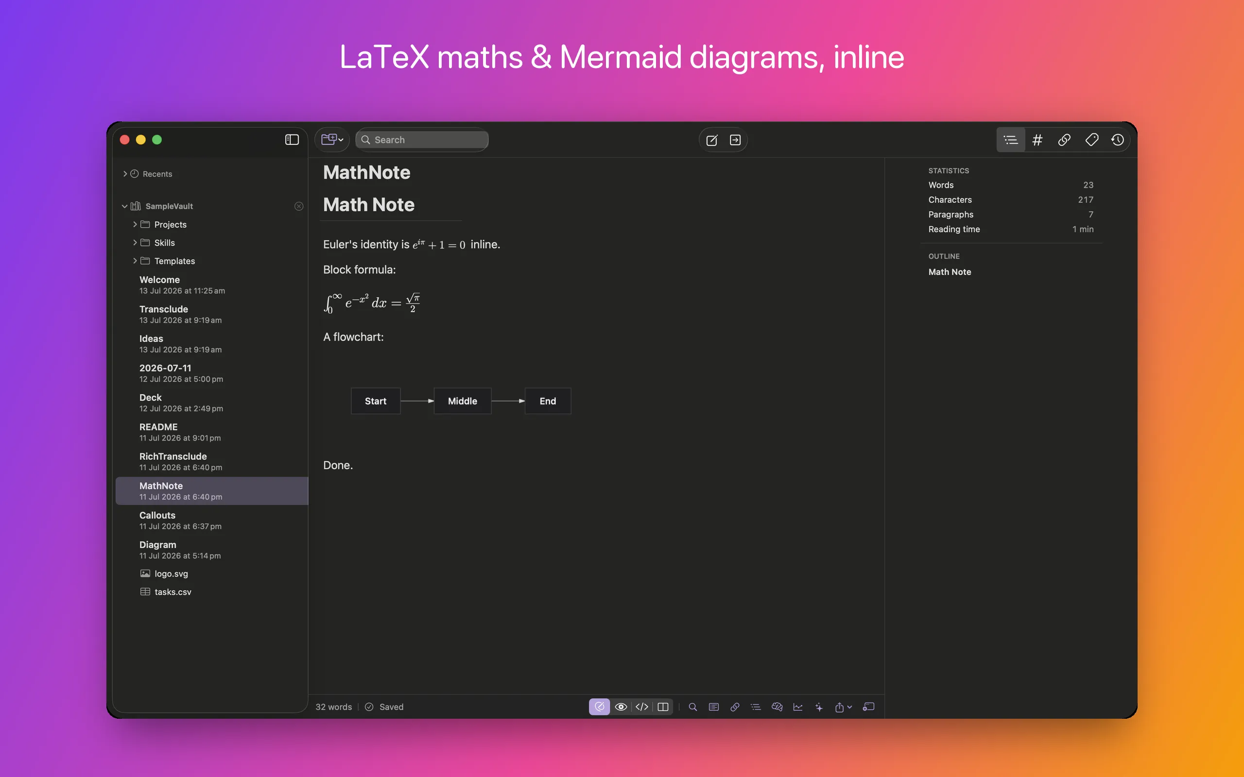Click the Saved status indicator
The image size is (1244, 777).
384,707
